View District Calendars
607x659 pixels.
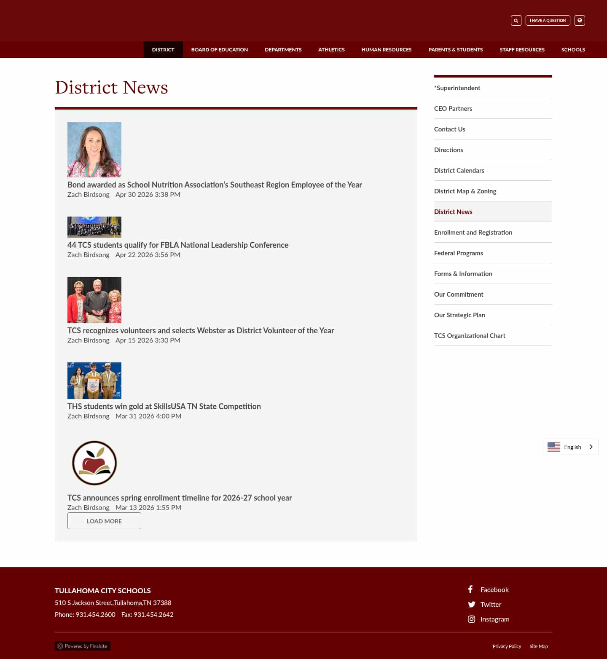493,170
